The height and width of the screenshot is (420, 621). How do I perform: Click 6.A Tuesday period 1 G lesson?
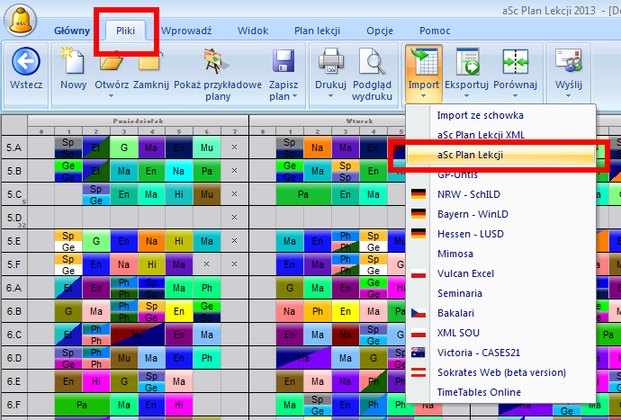(290, 288)
